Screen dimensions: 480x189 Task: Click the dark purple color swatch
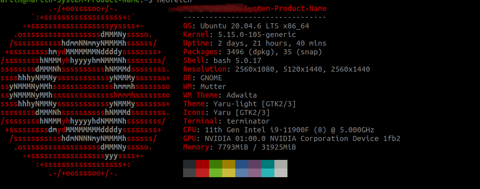click(255, 164)
